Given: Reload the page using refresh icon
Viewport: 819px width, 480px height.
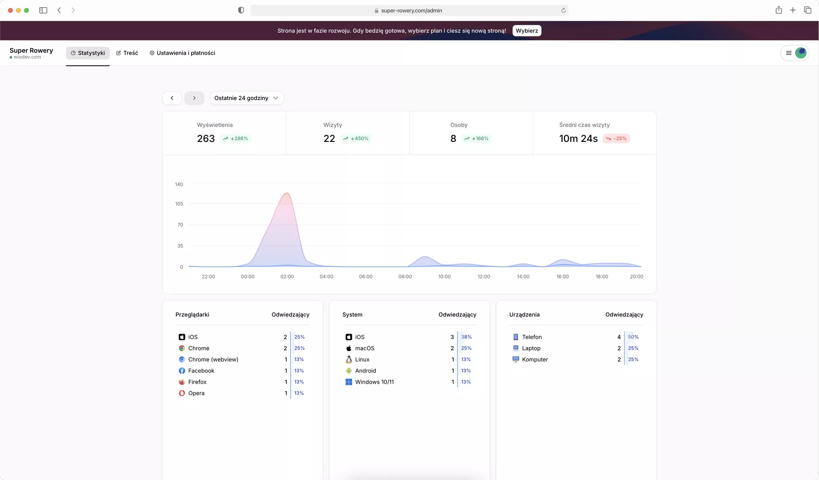Looking at the screenshot, I should pyautogui.click(x=563, y=10).
